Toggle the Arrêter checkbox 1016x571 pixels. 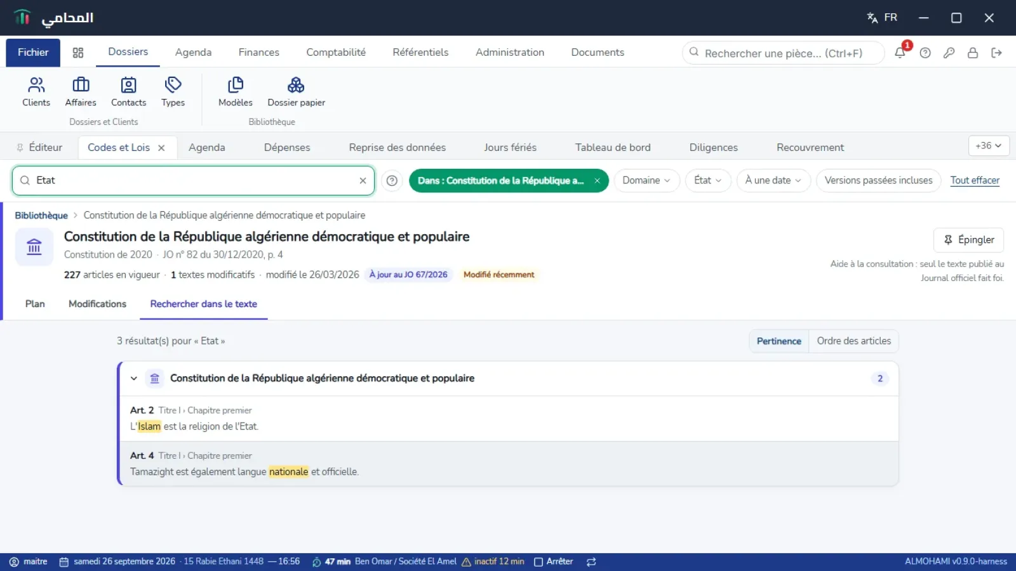pos(538,561)
